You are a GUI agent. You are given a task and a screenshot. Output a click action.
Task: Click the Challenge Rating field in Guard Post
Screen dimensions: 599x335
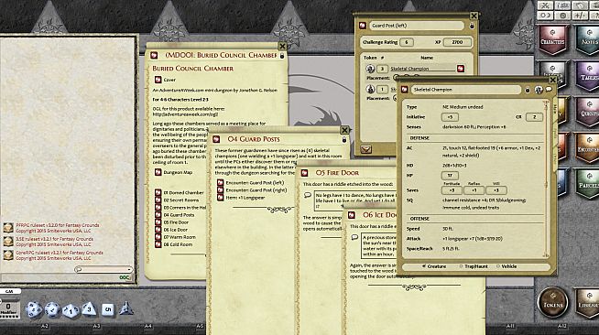click(x=407, y=42)
